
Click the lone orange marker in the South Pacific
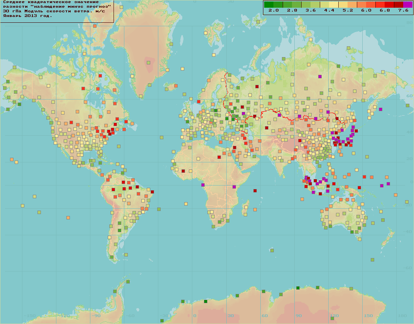tap(68, 218)
